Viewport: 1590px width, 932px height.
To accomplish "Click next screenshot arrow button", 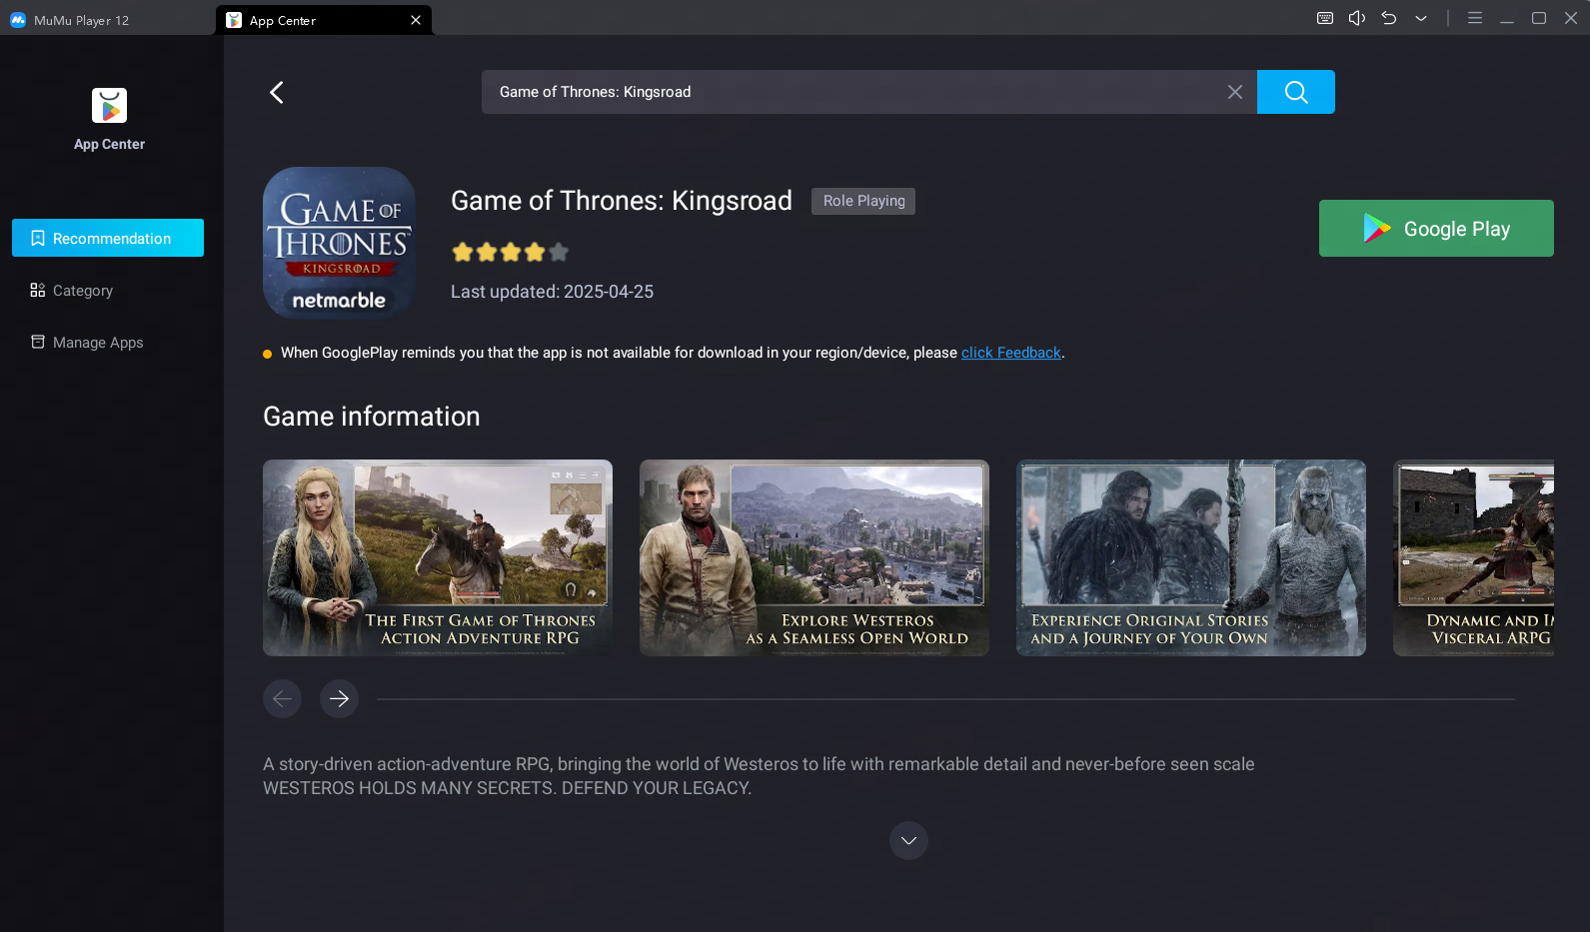I will 340,698.
